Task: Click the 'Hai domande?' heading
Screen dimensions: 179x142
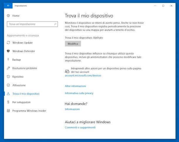Action: [x=76, y=104]
